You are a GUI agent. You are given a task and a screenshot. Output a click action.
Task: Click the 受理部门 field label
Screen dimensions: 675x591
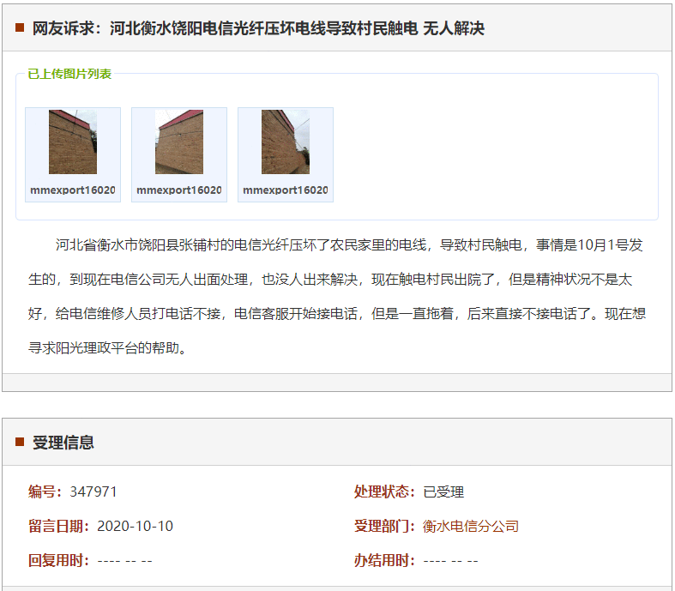pyautogui.click(x=385, y=526)
